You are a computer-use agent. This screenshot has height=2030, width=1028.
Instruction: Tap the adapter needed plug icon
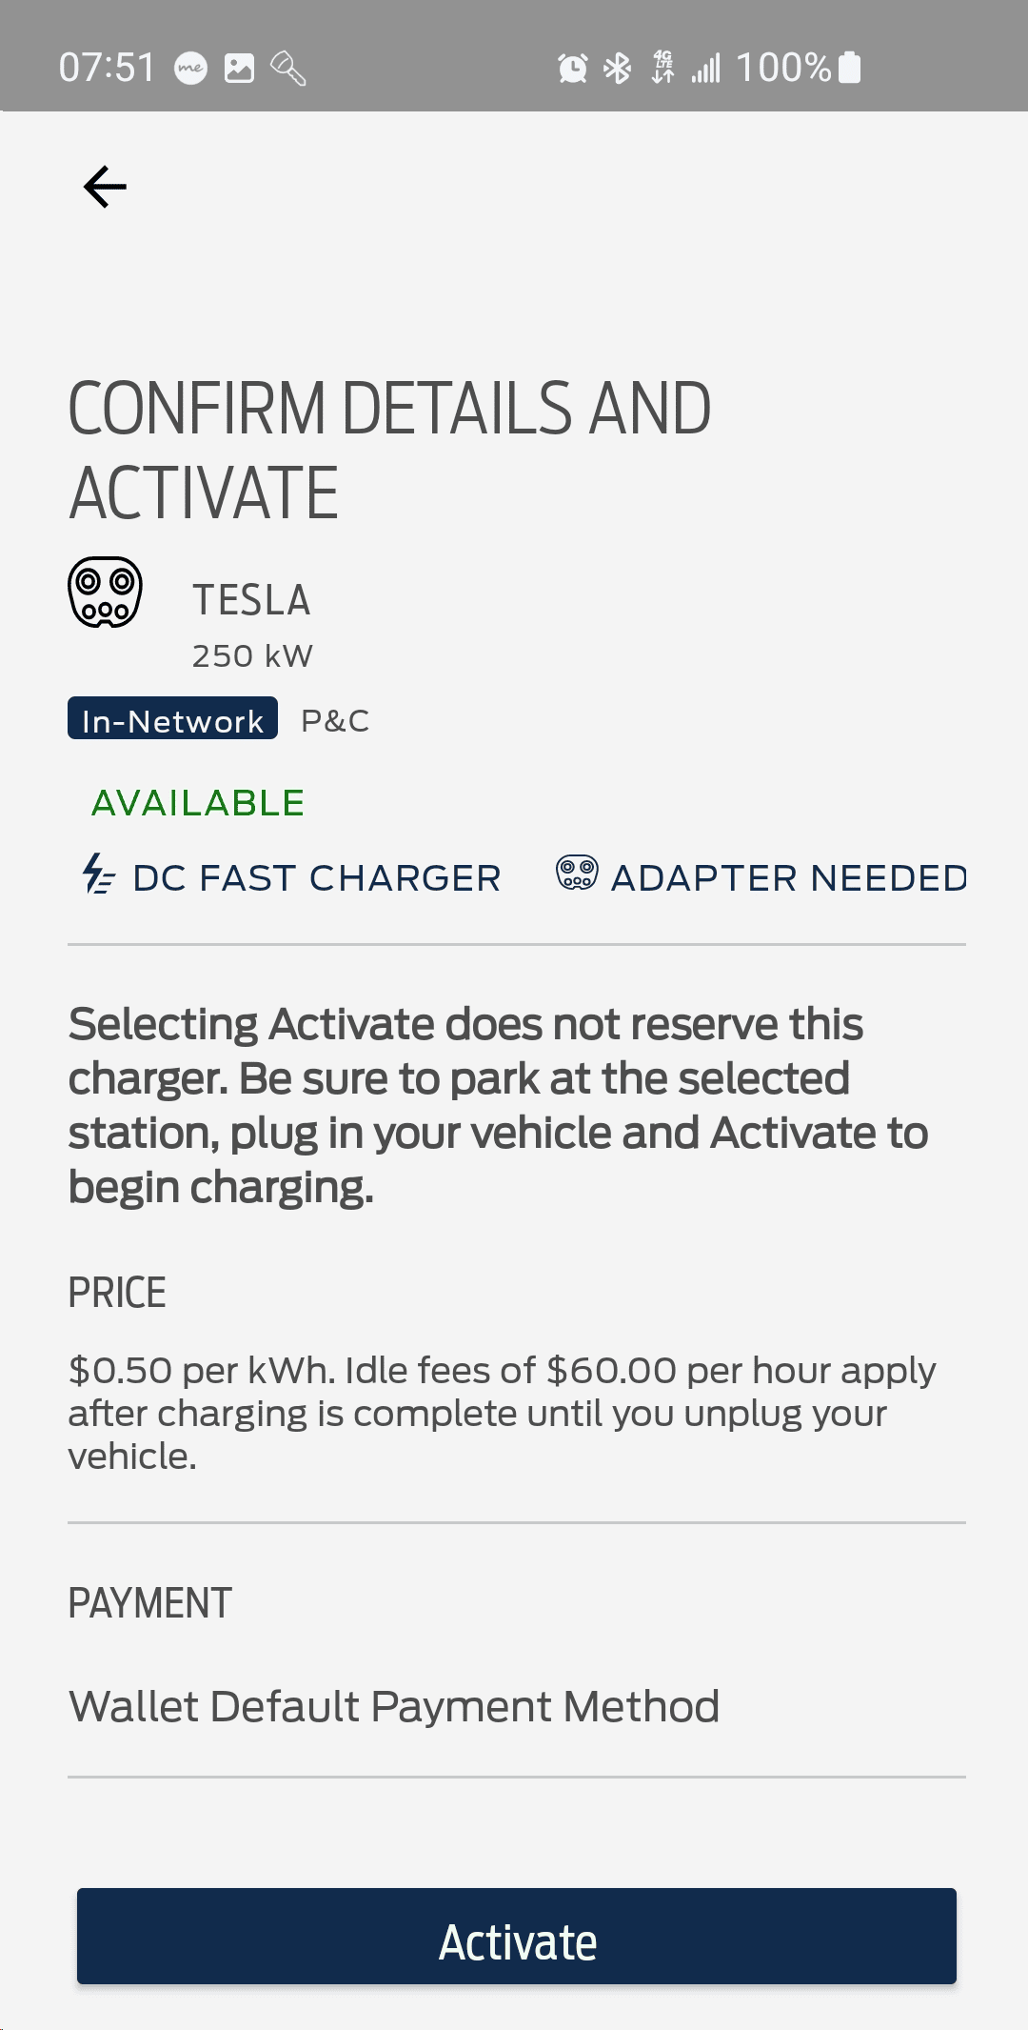pyautogui.click(x=577, y=873)
